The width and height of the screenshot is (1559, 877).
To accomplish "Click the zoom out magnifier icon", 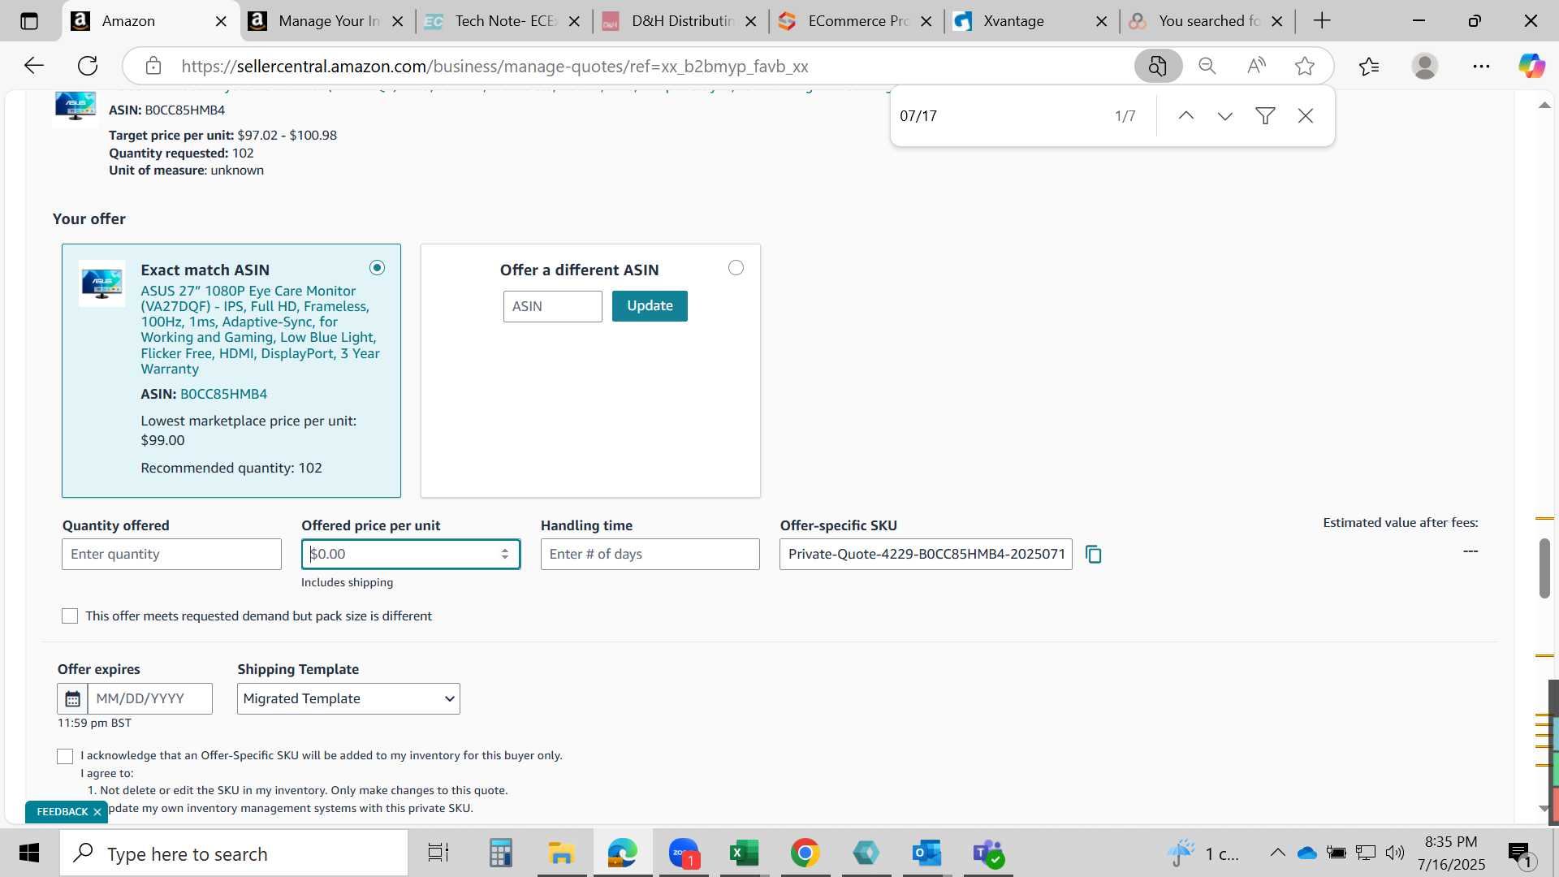I will (x=1207, y=66).
